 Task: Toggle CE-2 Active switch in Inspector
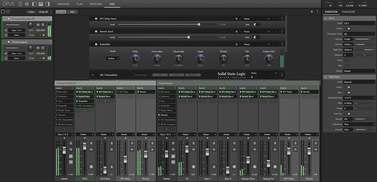pos(348,29)
